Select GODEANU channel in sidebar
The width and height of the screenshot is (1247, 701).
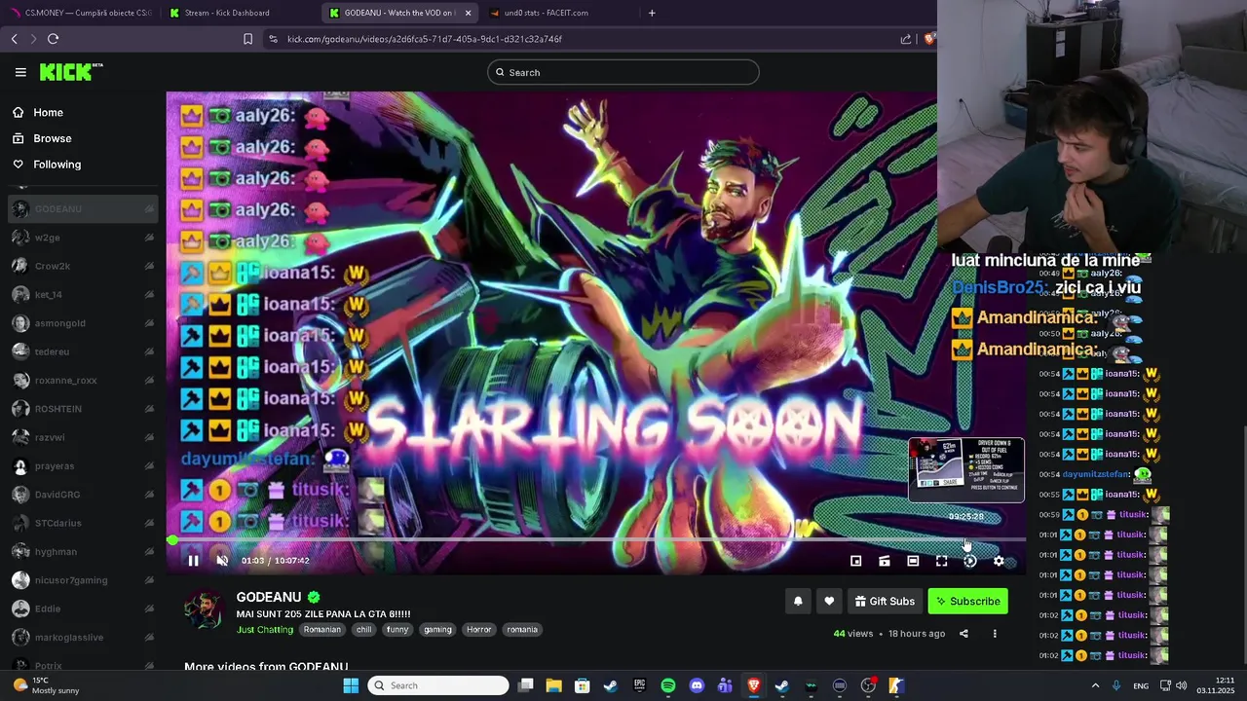coord(83,208)
